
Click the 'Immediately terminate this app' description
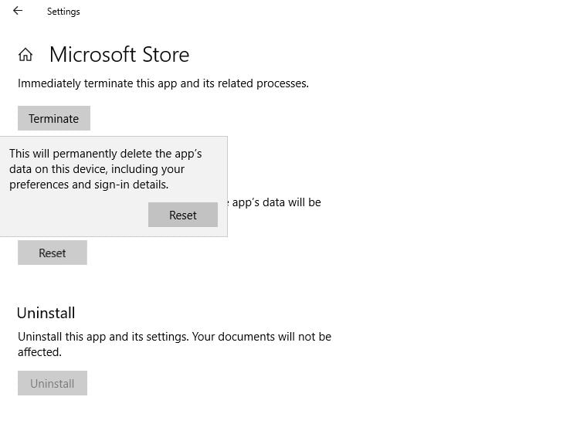click(x=163, y=83)
